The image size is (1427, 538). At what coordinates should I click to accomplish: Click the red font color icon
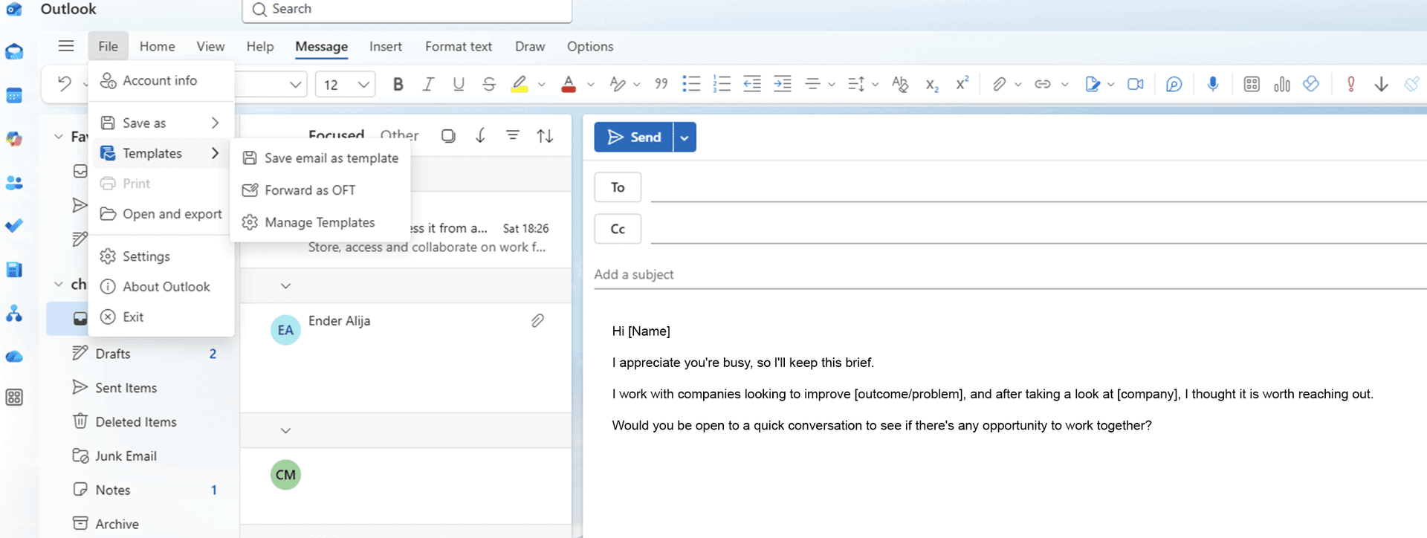569,84
